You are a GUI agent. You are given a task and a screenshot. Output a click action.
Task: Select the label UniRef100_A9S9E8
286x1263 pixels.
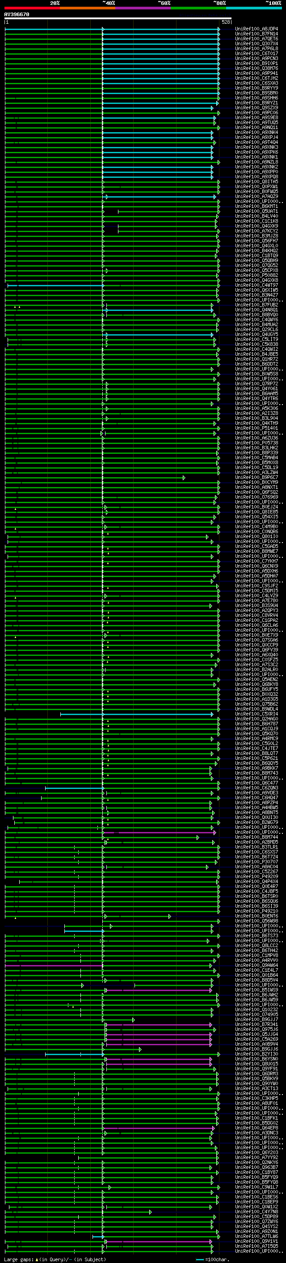pyautogui.click(x=257, y=118)
